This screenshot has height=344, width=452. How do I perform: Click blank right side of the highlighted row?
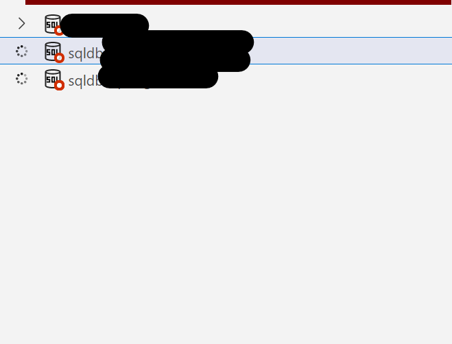pyautogui.click(x=352, y=51)
